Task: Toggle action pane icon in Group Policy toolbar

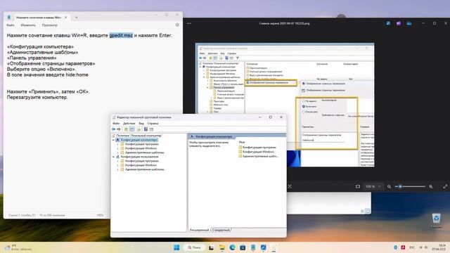Action: point(152,129)
